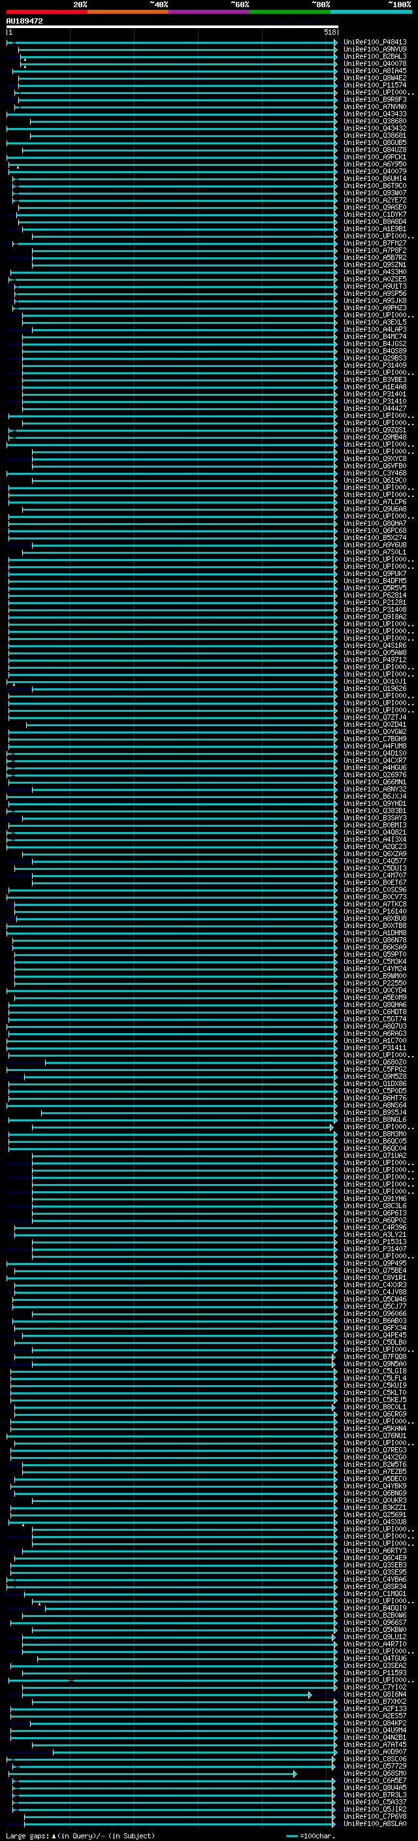Click the =100char. scale legend
Screen dimensions: 418x1841
(x=311, y=1836)
